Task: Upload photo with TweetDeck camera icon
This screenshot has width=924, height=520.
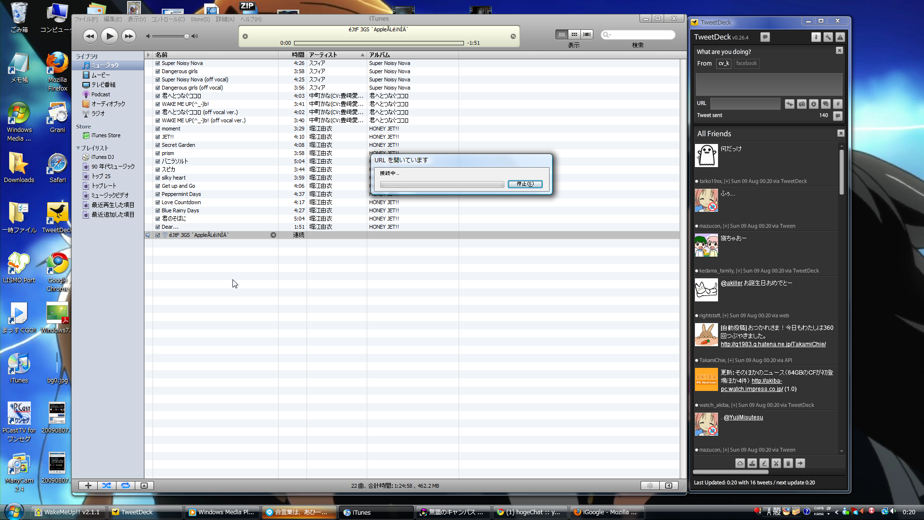Action: (802, 104)
